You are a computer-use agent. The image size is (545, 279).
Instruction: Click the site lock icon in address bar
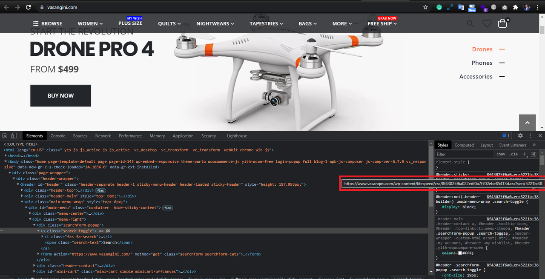point(42,7)
